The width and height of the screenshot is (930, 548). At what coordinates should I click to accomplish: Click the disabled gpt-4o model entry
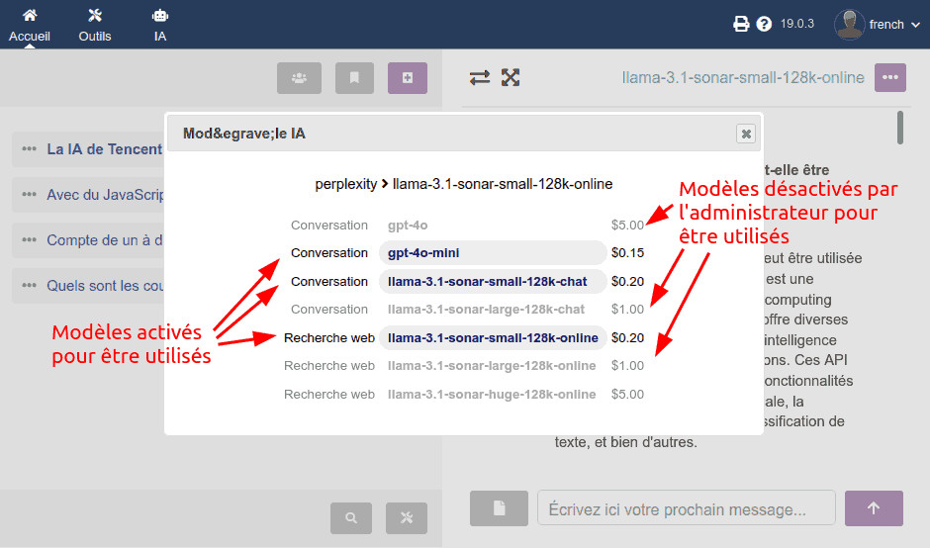(408, 226)
